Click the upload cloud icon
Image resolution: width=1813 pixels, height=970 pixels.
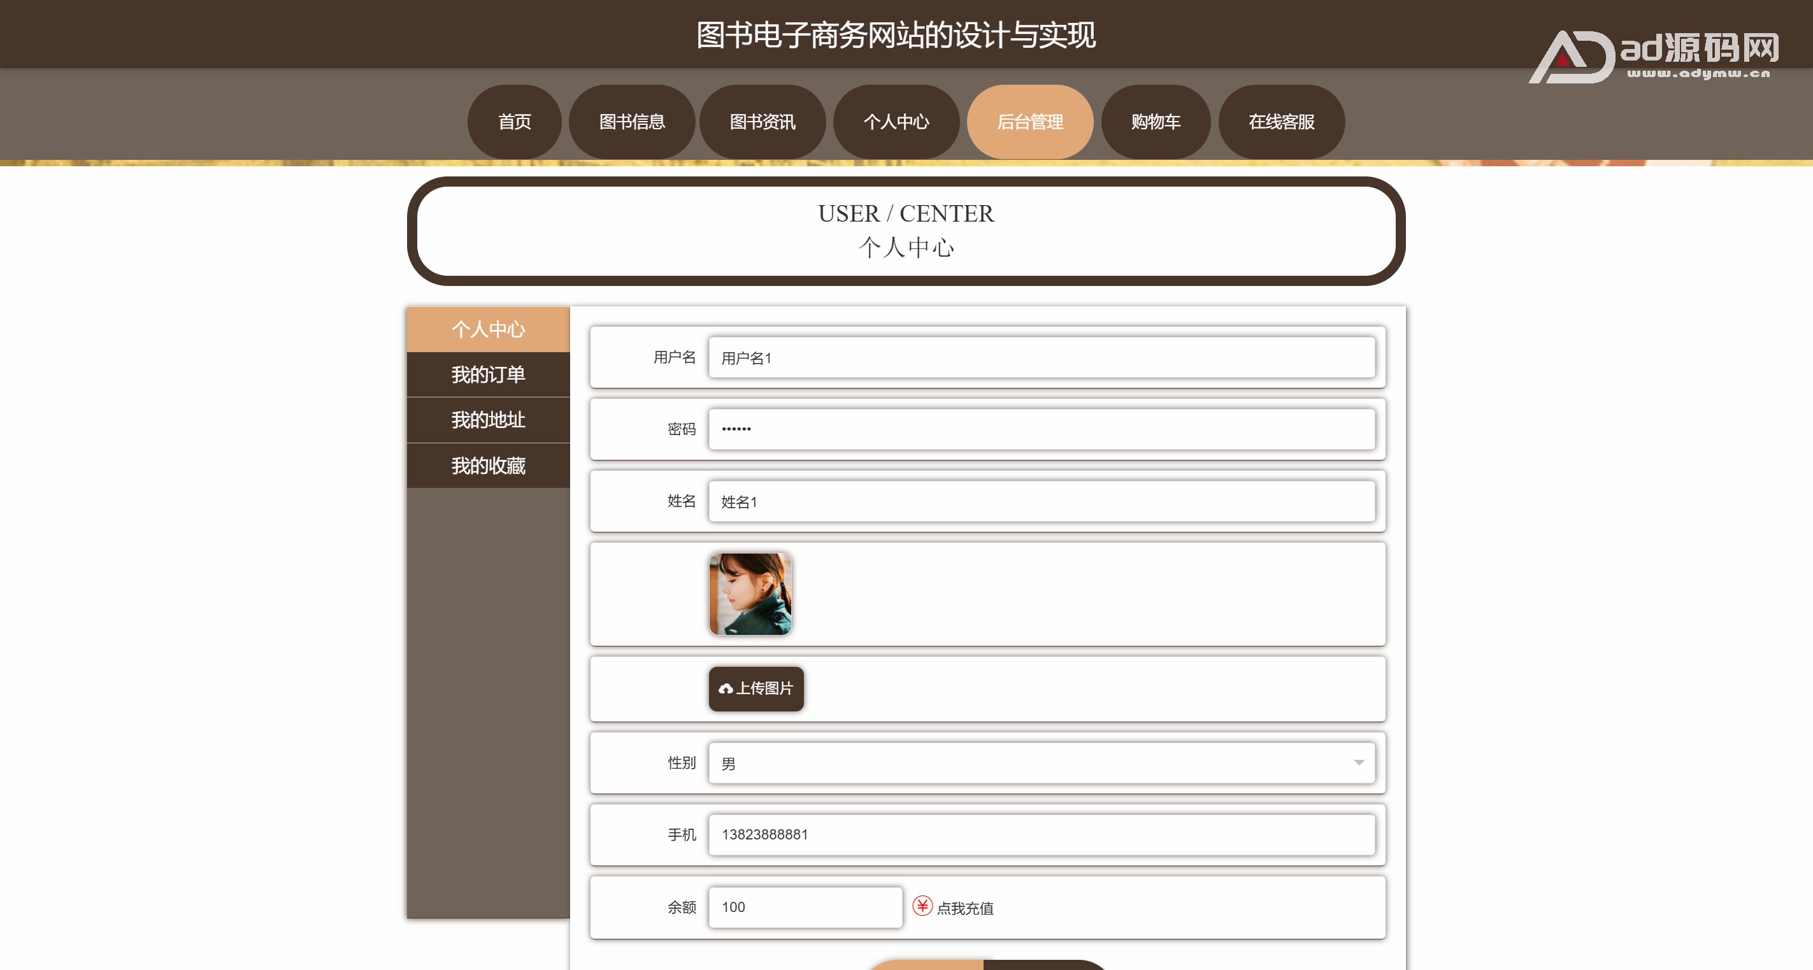coord(726,688)
